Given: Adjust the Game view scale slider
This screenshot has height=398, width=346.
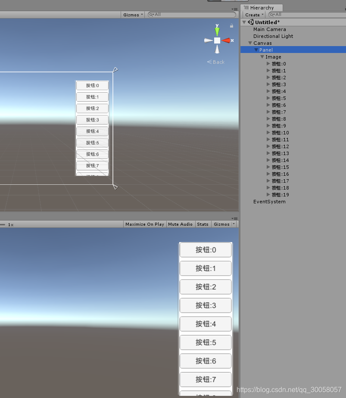Looking at the screenshot, I should point(3,225).
